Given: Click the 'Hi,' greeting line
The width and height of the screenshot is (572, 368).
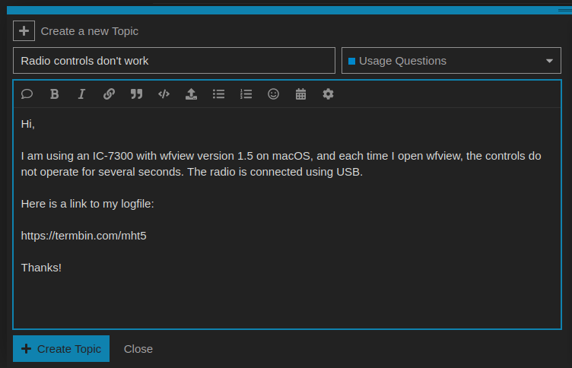Looking at the screenshot, I should [27, 124].
